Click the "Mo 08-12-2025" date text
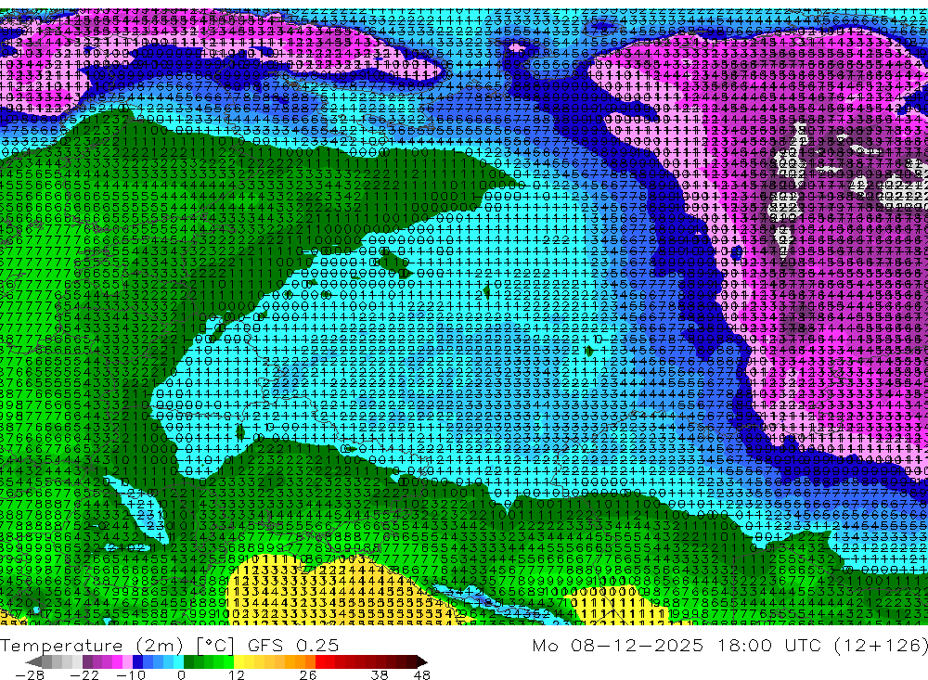 coord(617,646)
